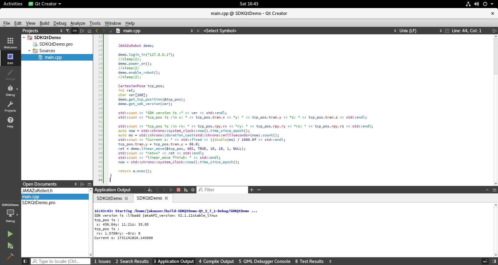498x265 pixels.
Task: Start debugging with the run-bug icon
Action: click(10, 246)
